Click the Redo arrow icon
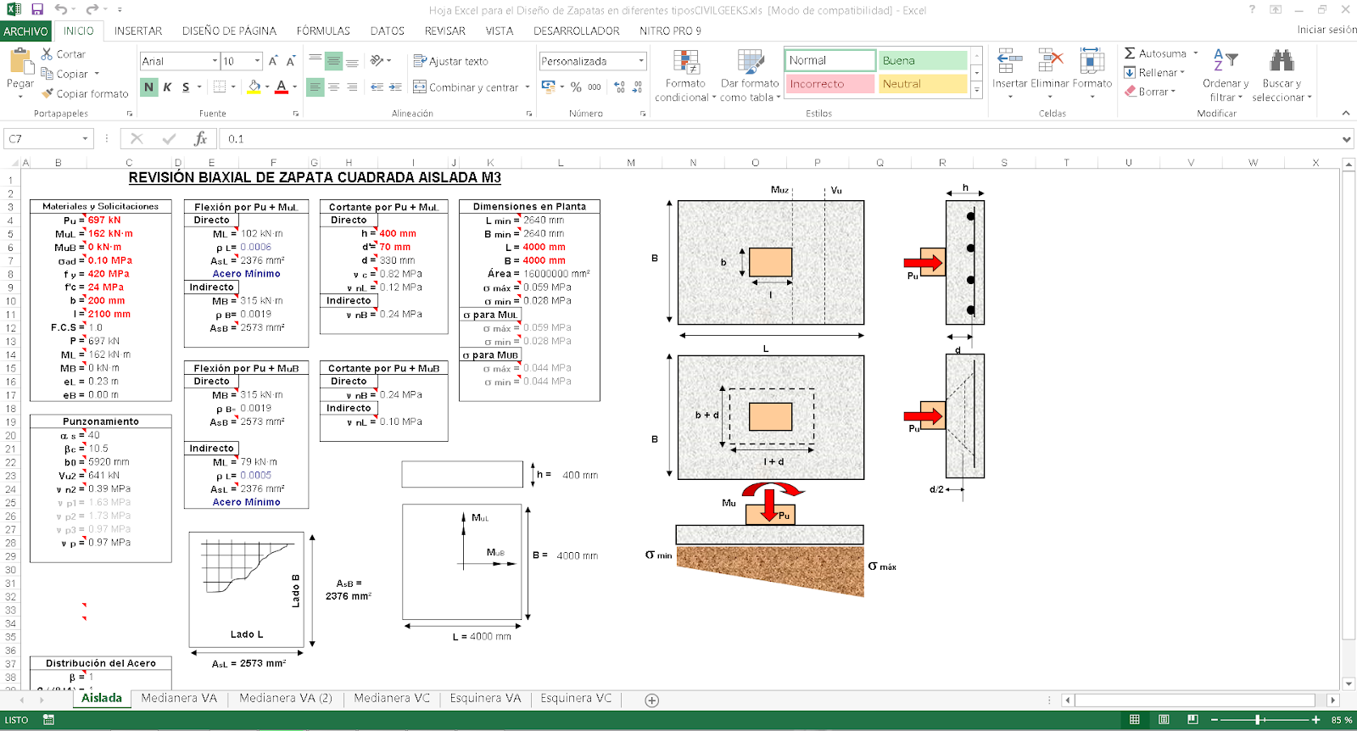The image size is (1357, 731). (92, 9)
